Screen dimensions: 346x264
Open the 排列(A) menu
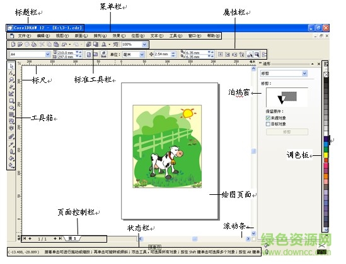point(100,36)
